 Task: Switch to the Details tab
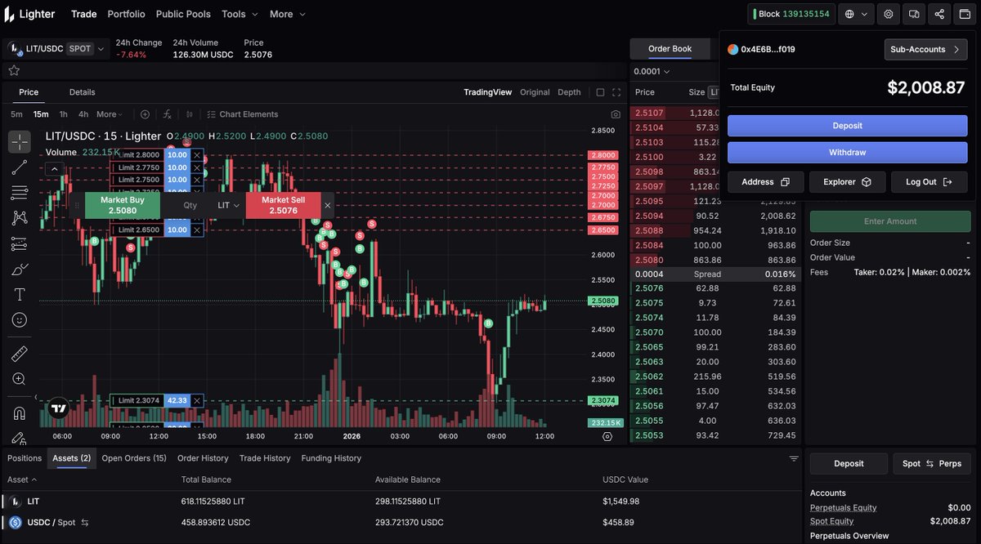click(82, 92)
